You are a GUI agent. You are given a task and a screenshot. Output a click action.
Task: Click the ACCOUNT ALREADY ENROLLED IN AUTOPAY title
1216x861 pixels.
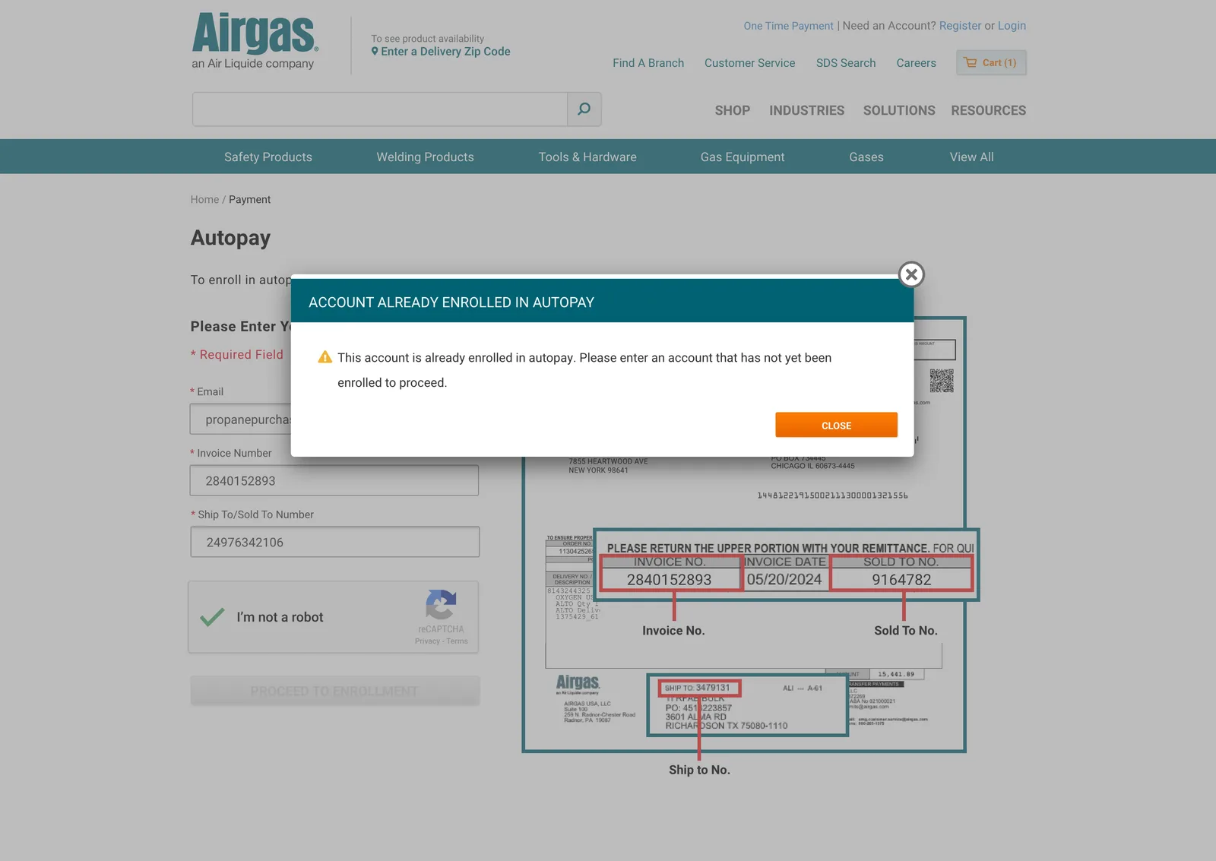(451, 302)
